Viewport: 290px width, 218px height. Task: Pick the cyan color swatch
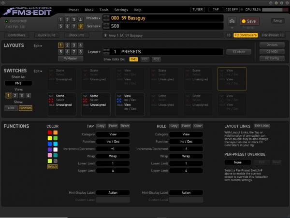(x=56, y=144)
